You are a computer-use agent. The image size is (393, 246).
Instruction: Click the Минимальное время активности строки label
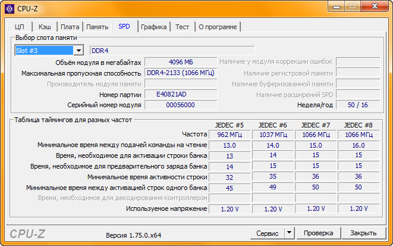147,177
